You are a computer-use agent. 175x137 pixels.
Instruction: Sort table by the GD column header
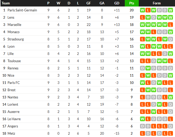[117, 3]
